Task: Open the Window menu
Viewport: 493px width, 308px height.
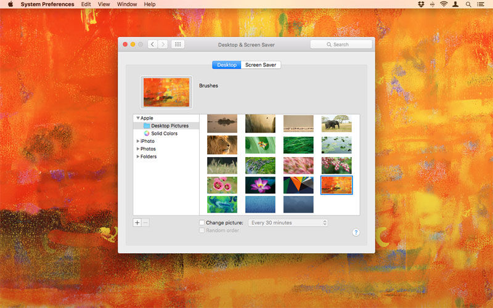Action: [127, 4]
